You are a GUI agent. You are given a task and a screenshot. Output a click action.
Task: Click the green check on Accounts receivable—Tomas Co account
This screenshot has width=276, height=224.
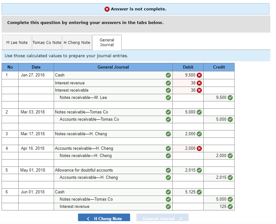pyautogui.click(x=168, y=119)
